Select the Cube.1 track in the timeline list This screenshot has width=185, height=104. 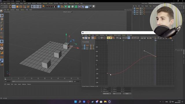[x=87, y=47]
